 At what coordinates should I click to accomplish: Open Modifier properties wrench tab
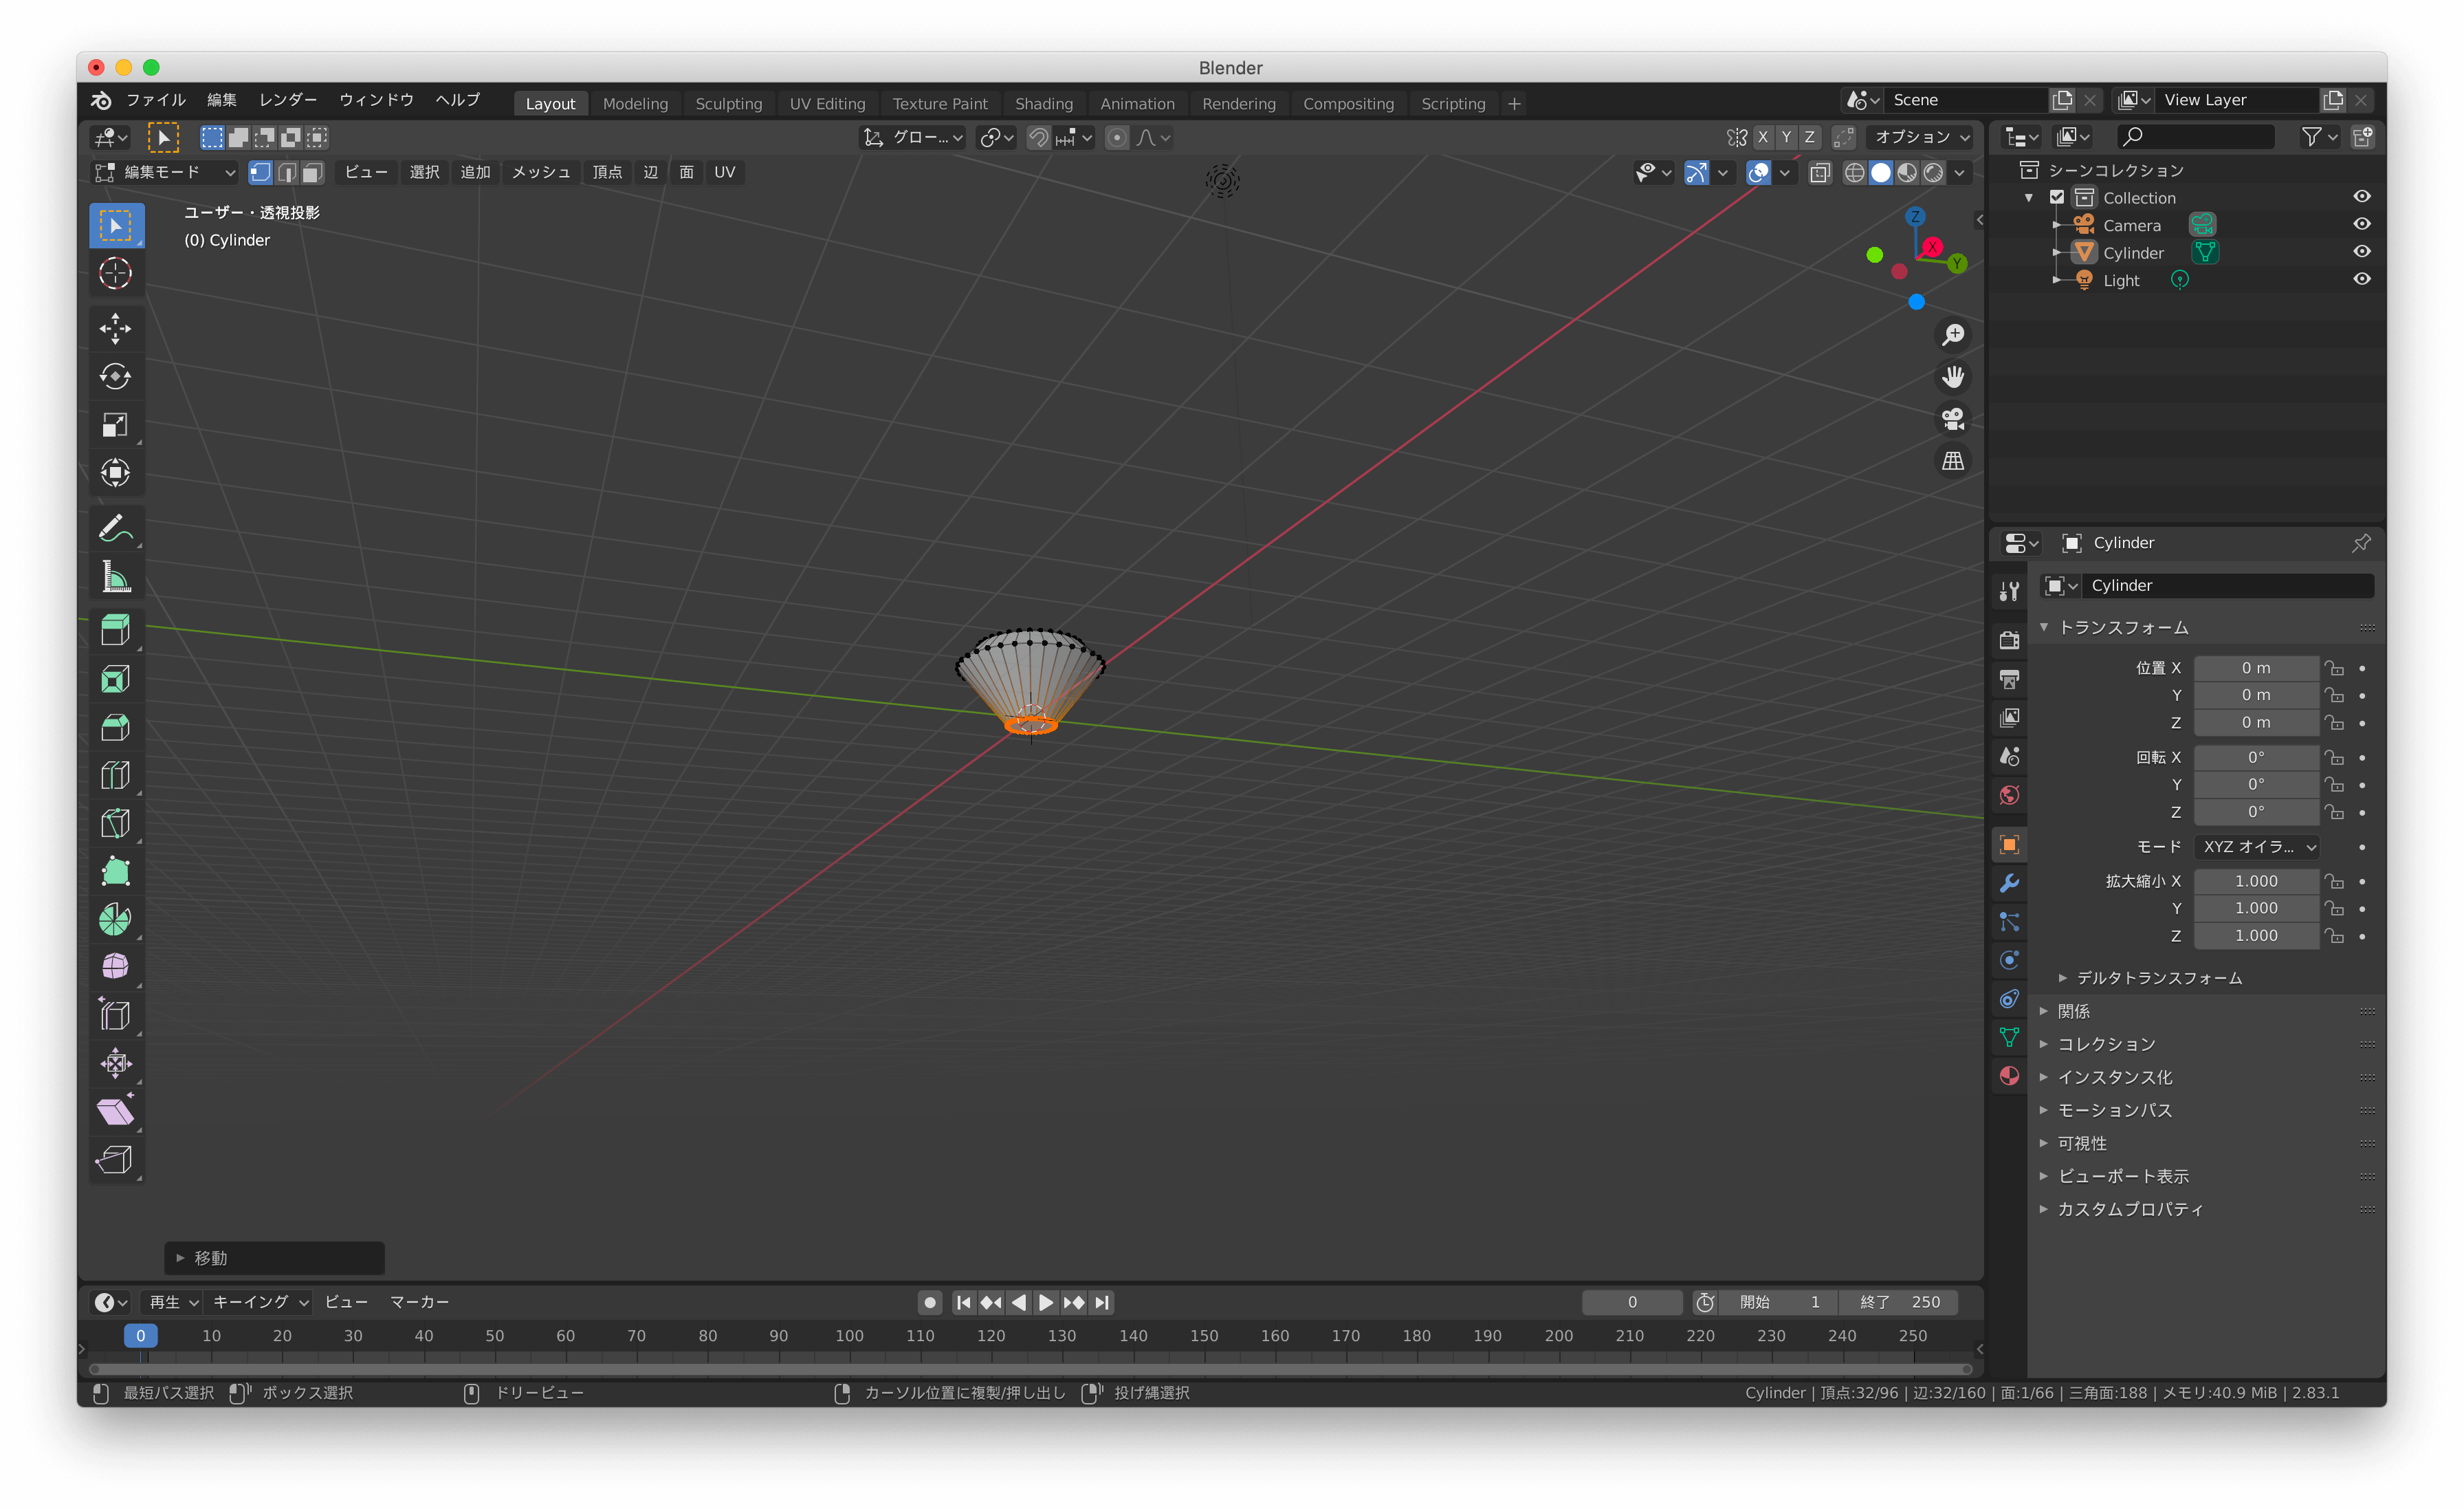tap(2009, 884)
